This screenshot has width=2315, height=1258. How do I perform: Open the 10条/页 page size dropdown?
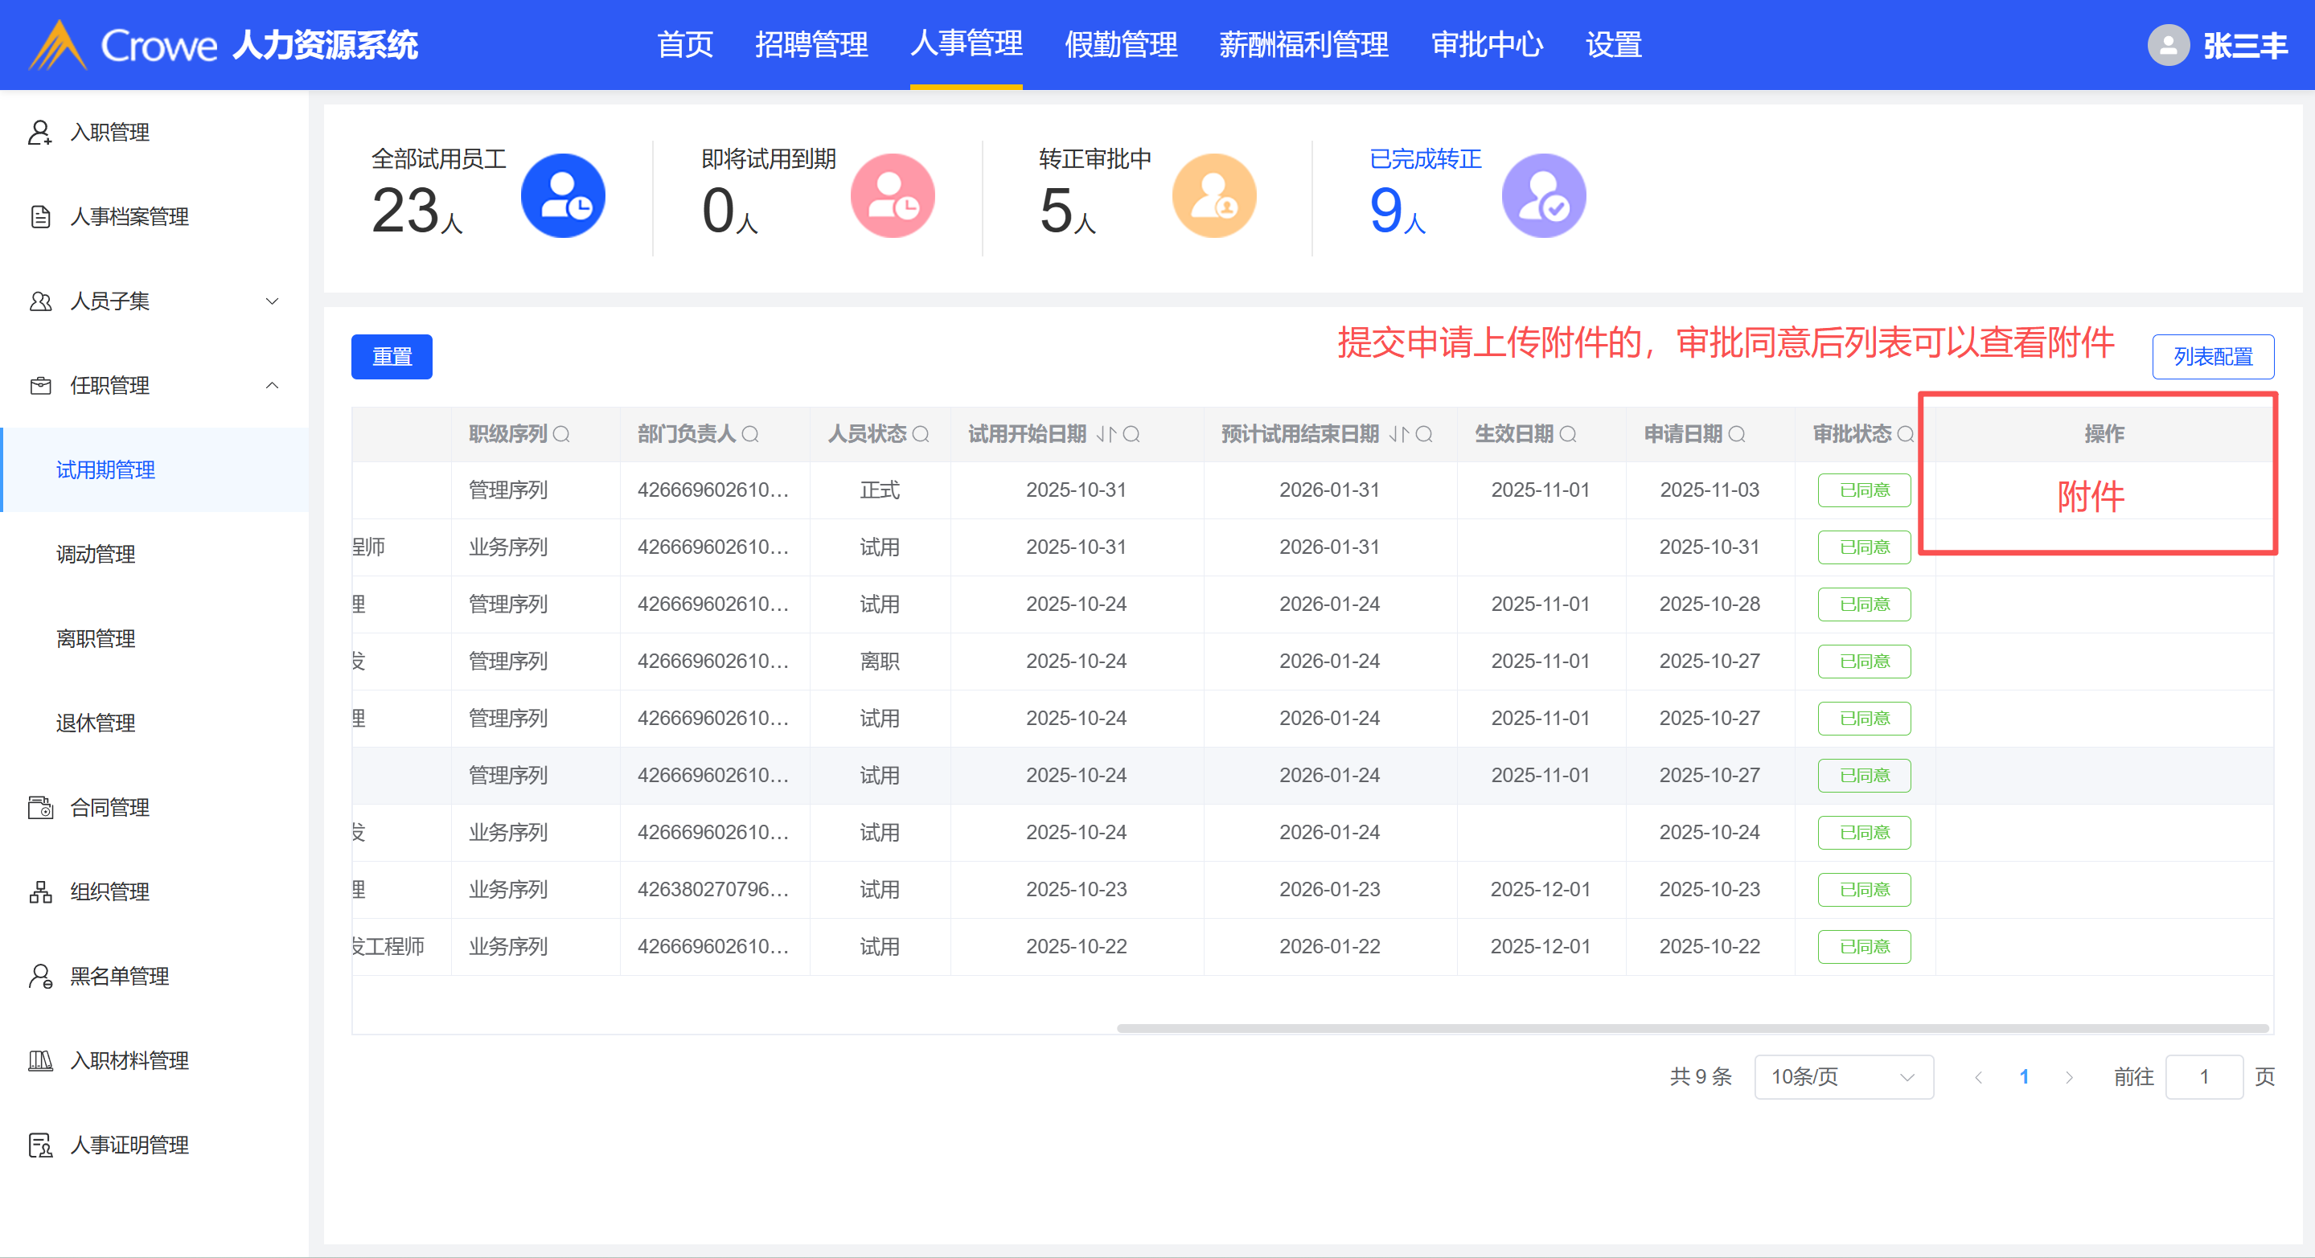1842,1076
